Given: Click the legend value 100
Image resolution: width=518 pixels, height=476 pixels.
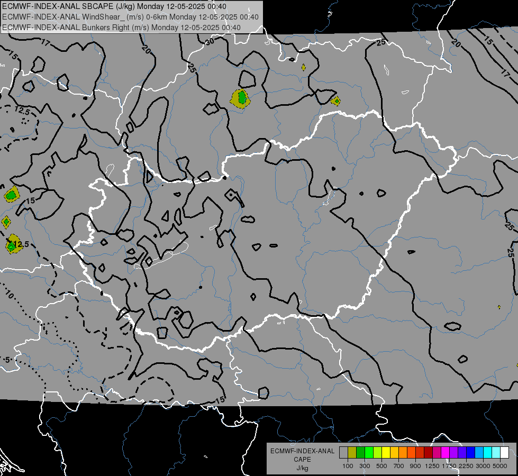Looking at the screenshot, I should 348,466.
